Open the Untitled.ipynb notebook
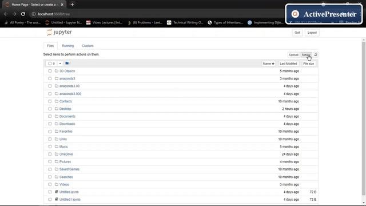 (69, 192)
